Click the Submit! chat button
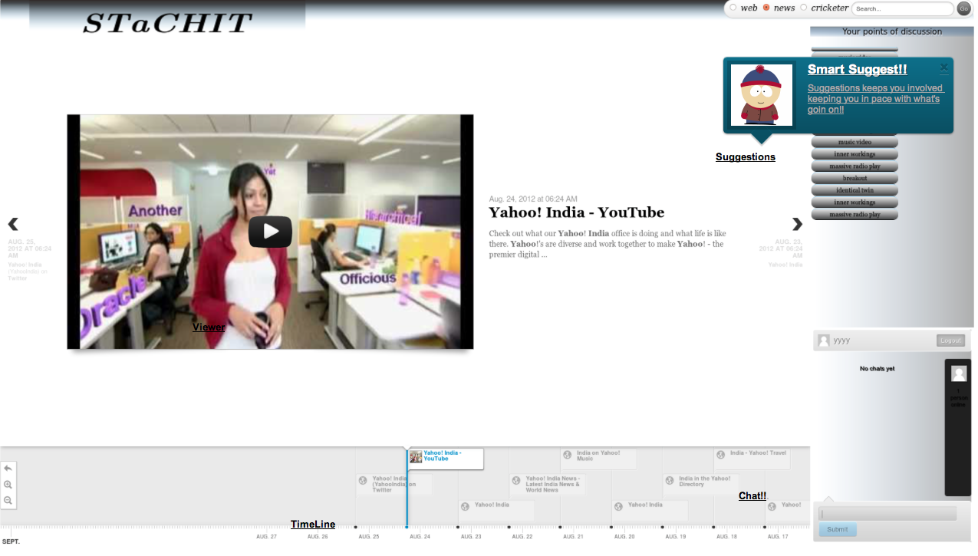 coord(838,529)
